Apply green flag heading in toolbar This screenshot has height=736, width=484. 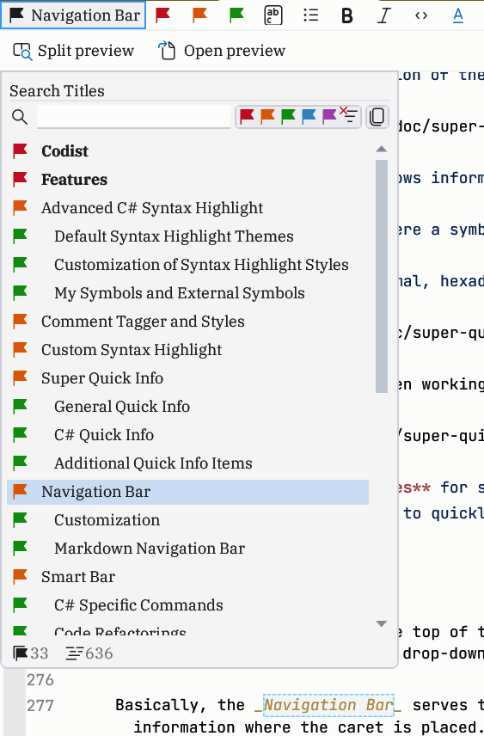click(x=236, y=15)
